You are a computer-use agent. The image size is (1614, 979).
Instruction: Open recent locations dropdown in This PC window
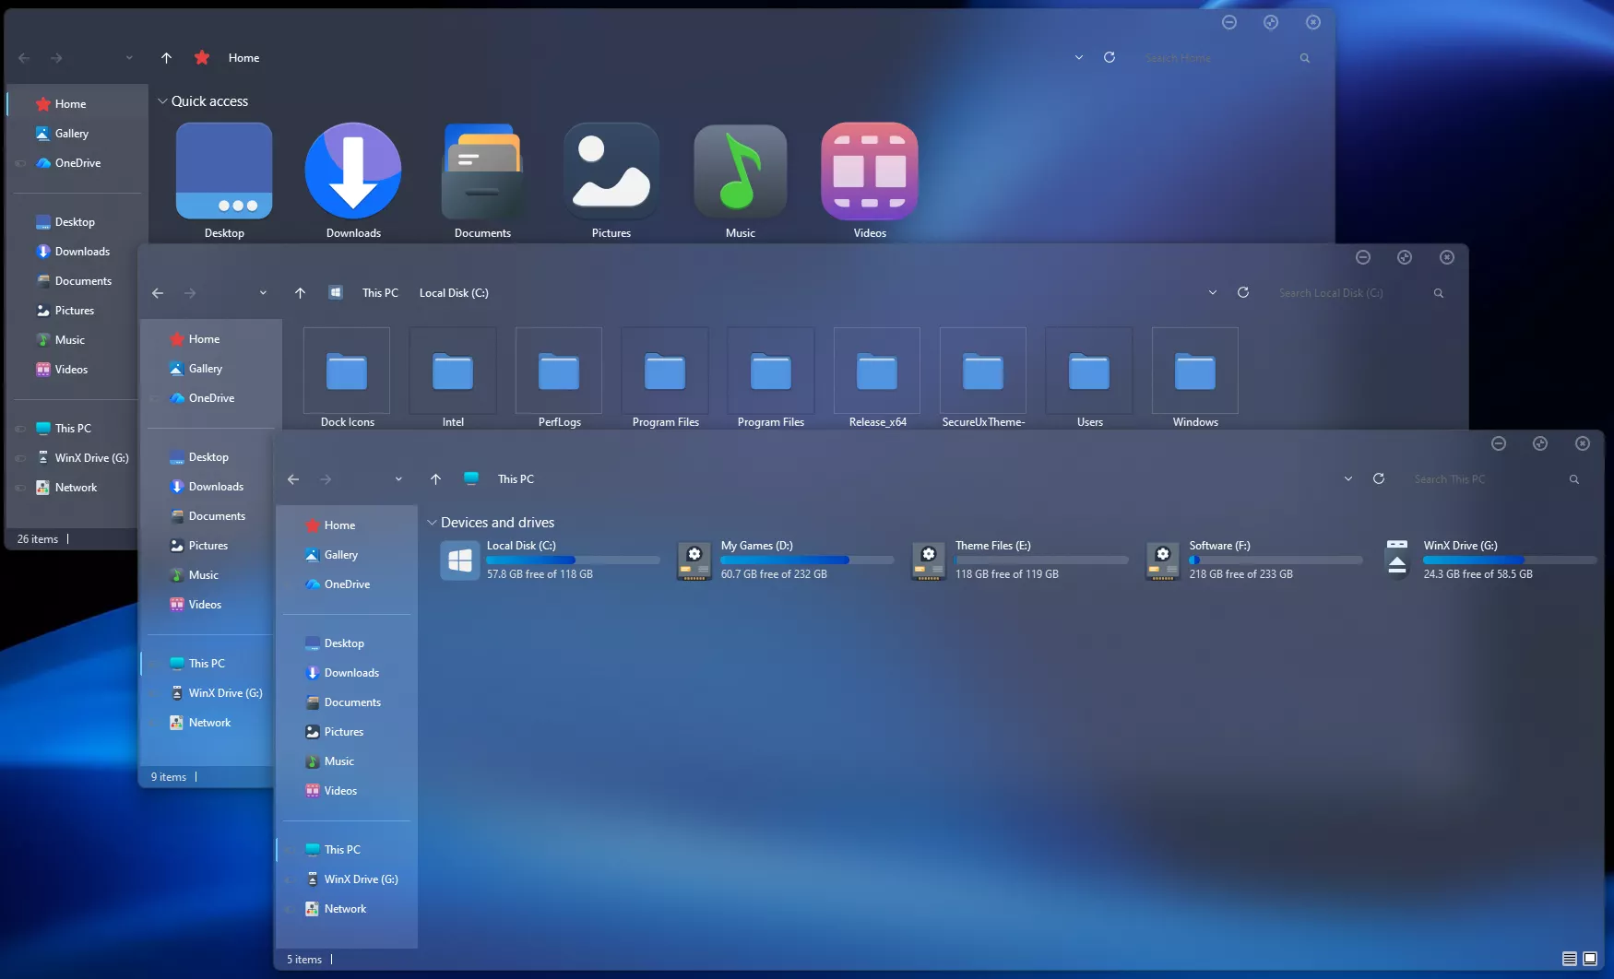398,479
